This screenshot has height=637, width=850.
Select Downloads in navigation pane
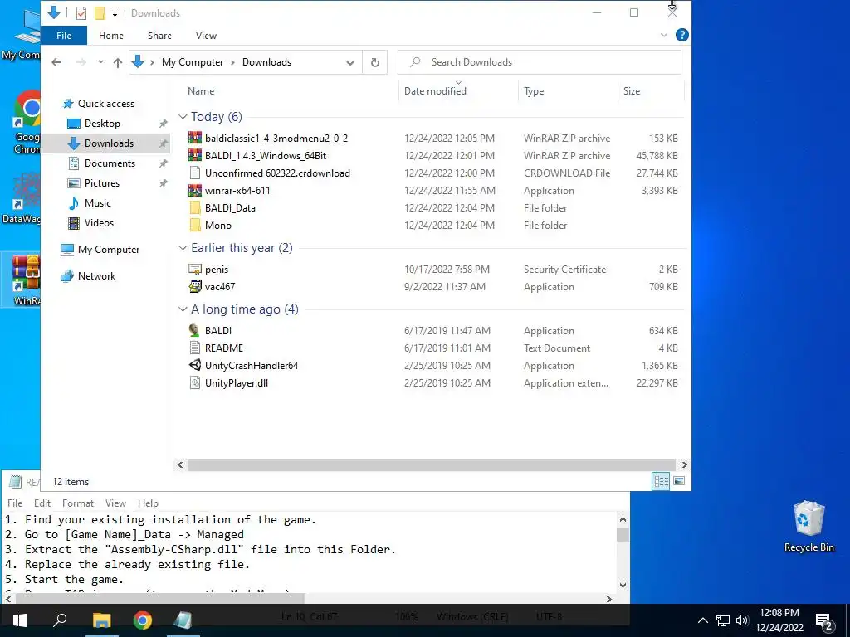[109, 143]
